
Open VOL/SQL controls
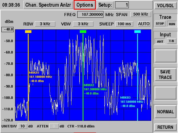pos(165,6)
